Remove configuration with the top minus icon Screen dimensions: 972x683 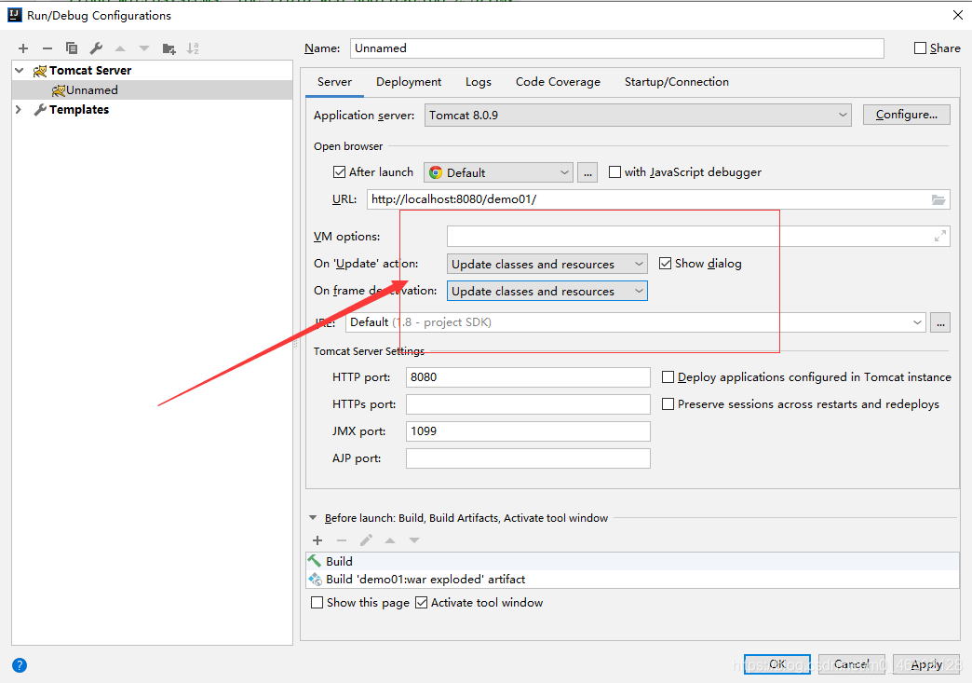(47, 48)
